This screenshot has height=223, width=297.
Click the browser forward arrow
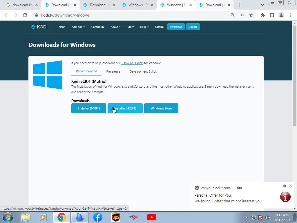[16, 15]
